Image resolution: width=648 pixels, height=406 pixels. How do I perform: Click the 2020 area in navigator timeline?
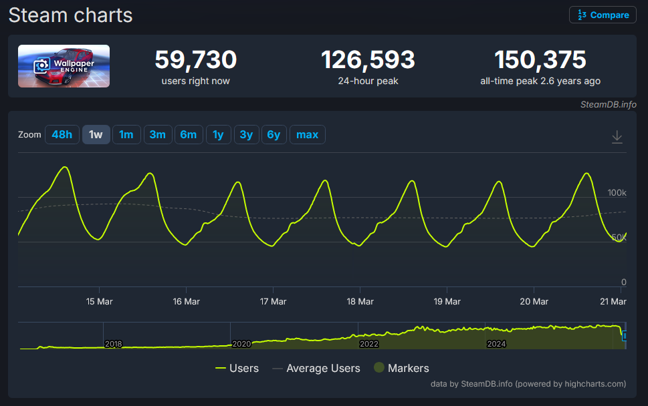pyautogui.click(x=241, y=344)
